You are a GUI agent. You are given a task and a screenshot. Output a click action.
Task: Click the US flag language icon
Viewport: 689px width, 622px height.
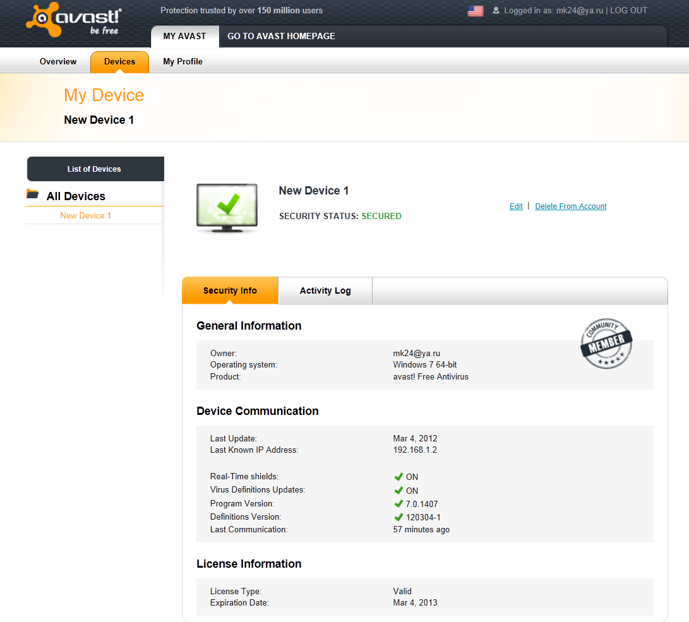point(476,11)
